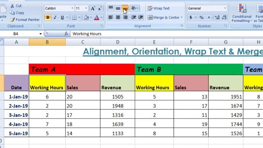Decrease decimal places
Screen dimensions: 263x148
pyautogui.click(x=224, y=17)
